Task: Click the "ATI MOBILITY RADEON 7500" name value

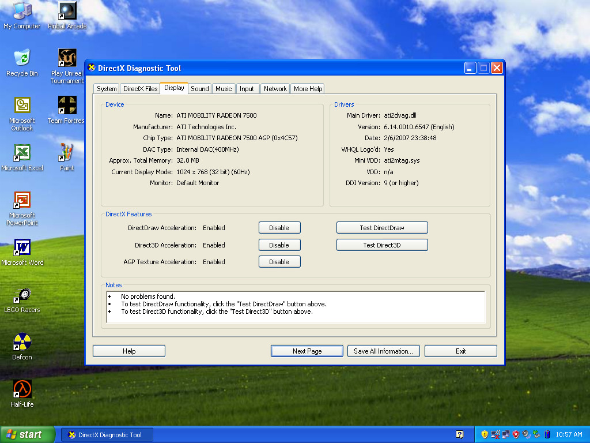Action: (217, 115)
